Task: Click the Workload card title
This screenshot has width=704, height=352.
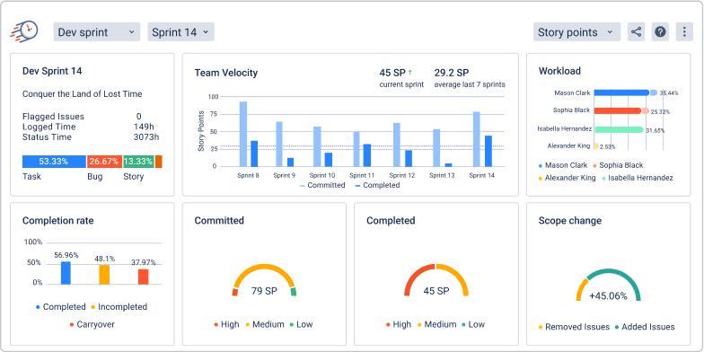Action: point(559,71)
